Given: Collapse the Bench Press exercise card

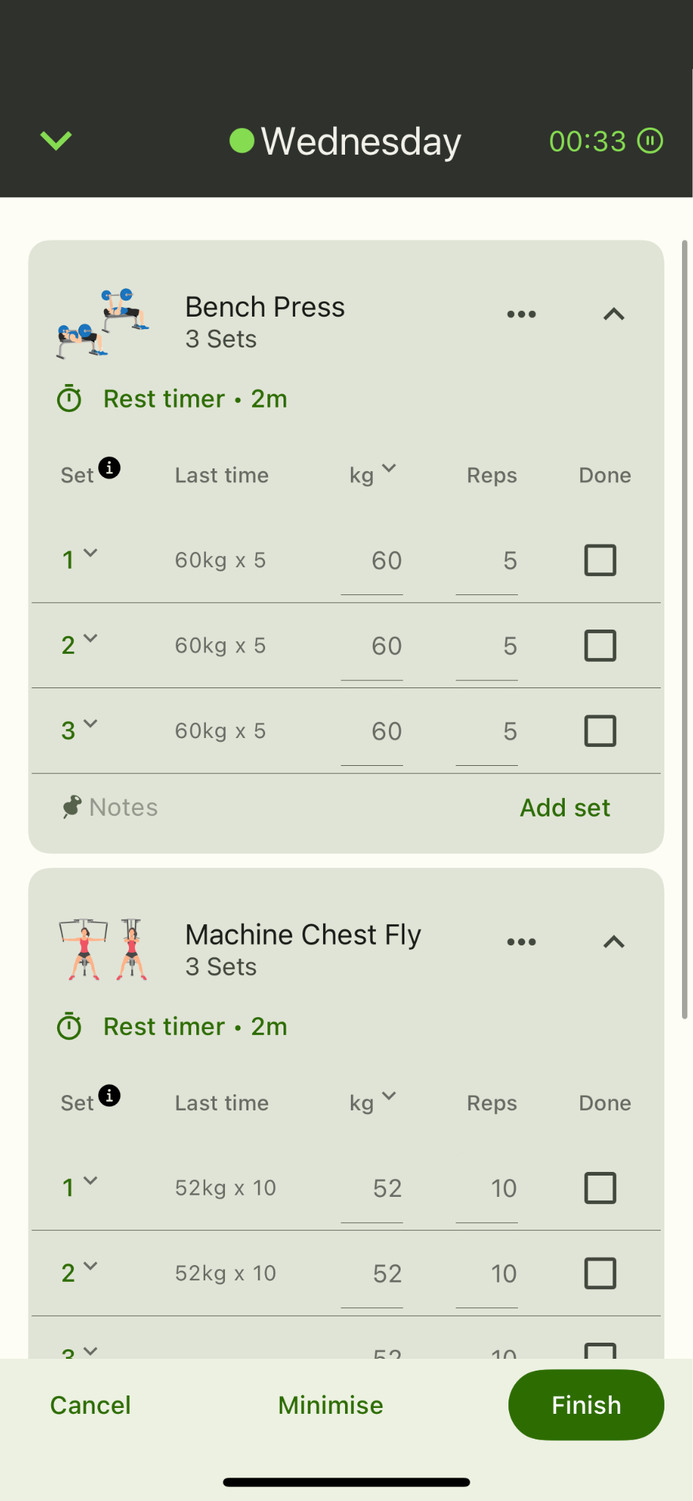Looking at the screenshot, I should [x=614, y=314].
